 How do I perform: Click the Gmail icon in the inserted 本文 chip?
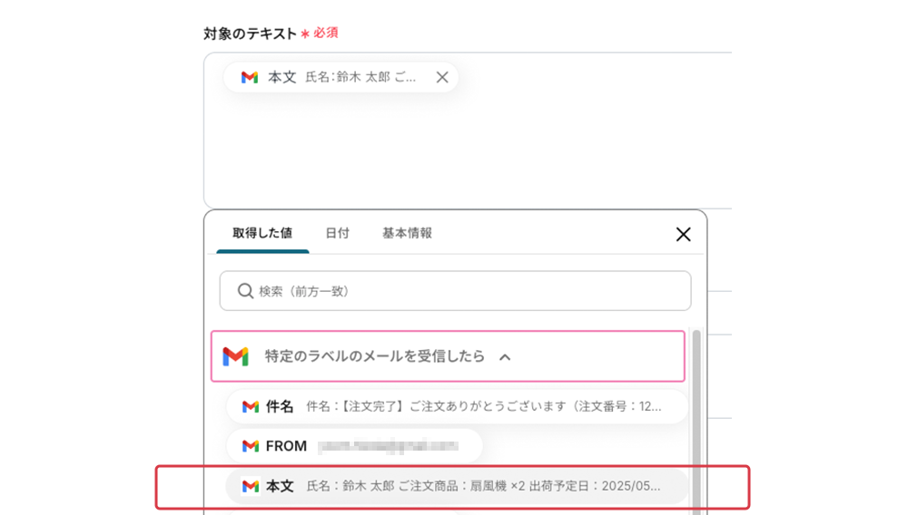pyautogui.click(x=250, y=78)
